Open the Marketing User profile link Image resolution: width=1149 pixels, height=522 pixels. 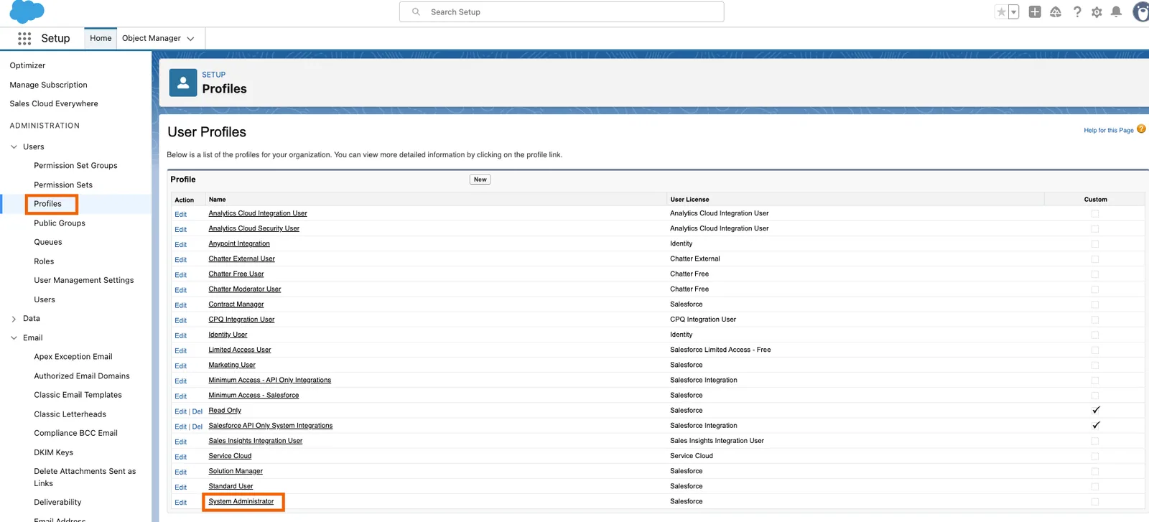(232, 365)
